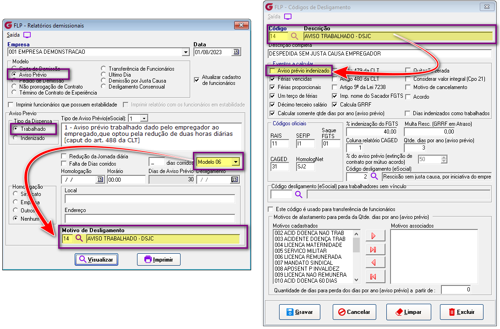Click the FLP logo in Códigos de Desligamento title bar
This screenshot has height=329, width=500.
[269, 7]
